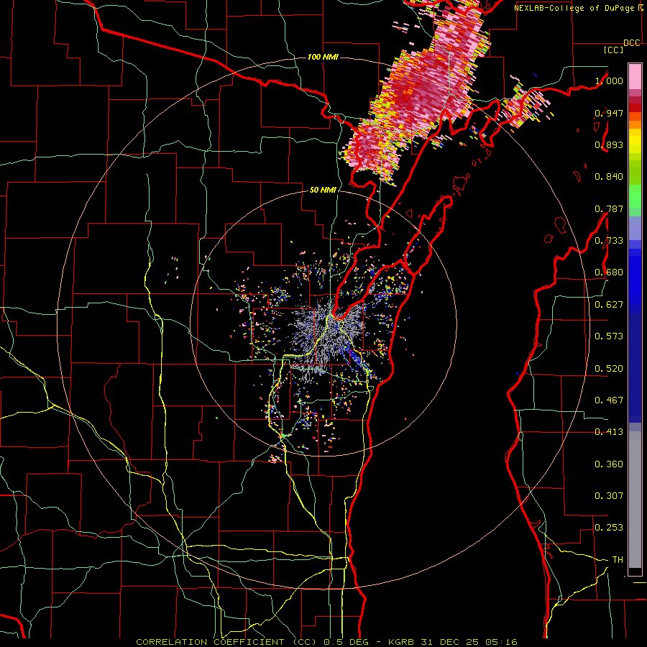This screenshot has width=647, height=647.
Task: Select the 1.000 legend value
Action: coord(609,81)
